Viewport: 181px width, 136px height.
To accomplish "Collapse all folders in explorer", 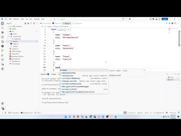I will [x=34, y=23].
